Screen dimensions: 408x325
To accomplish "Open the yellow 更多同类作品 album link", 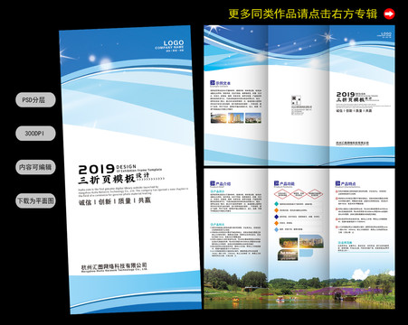I will [302, 14].
